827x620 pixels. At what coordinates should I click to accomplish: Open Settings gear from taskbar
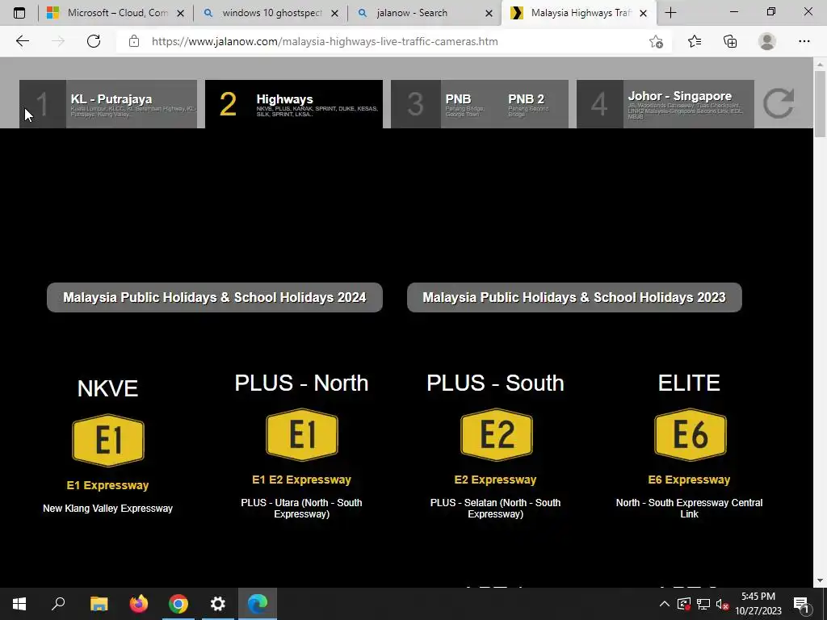pyautogui.click(x=218, y=604)
